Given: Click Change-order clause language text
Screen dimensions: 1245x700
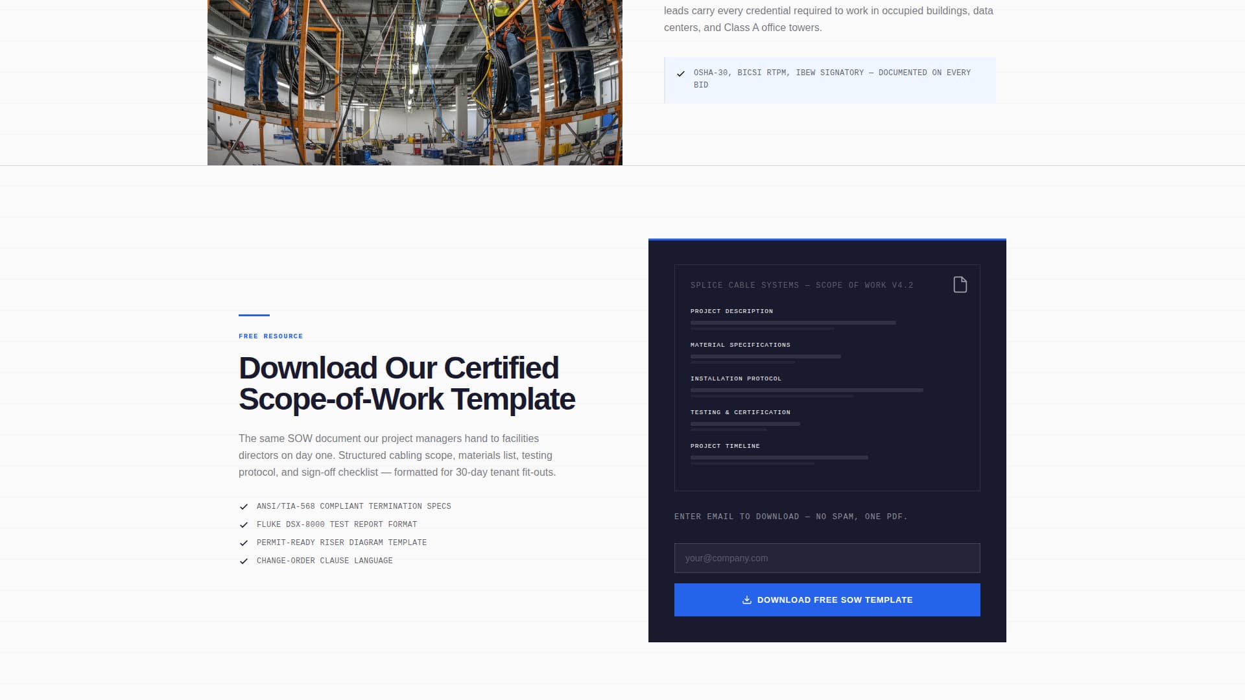Looking at the screenshot, I should [x=324, y=561].
